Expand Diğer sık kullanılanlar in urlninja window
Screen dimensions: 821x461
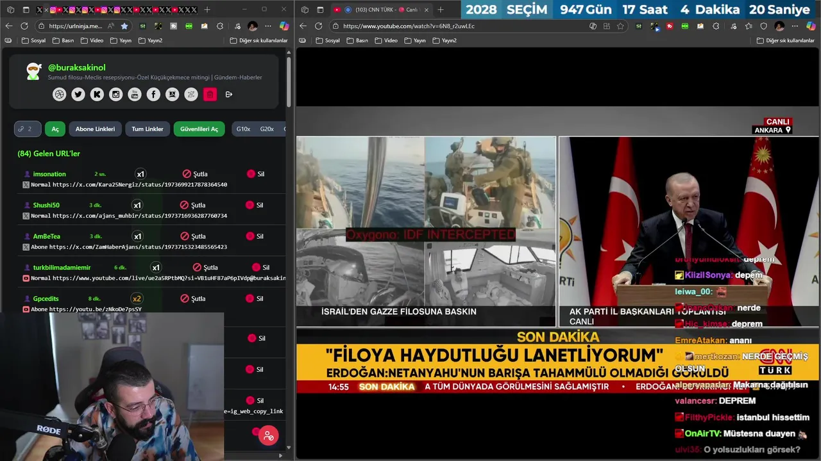click(x=258, y=40)
